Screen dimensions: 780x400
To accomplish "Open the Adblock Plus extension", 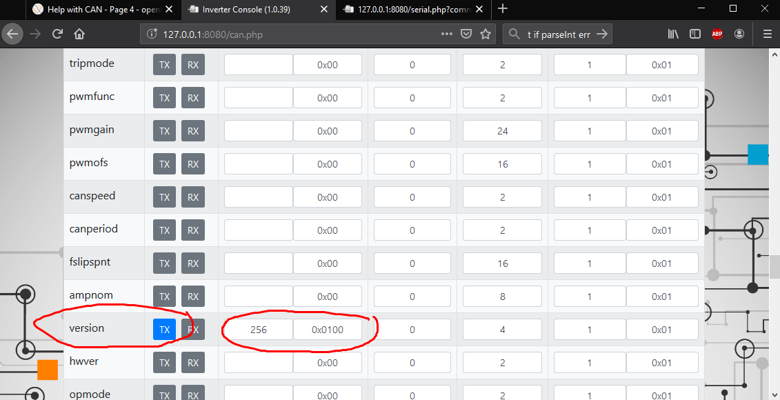I will 717,34.
